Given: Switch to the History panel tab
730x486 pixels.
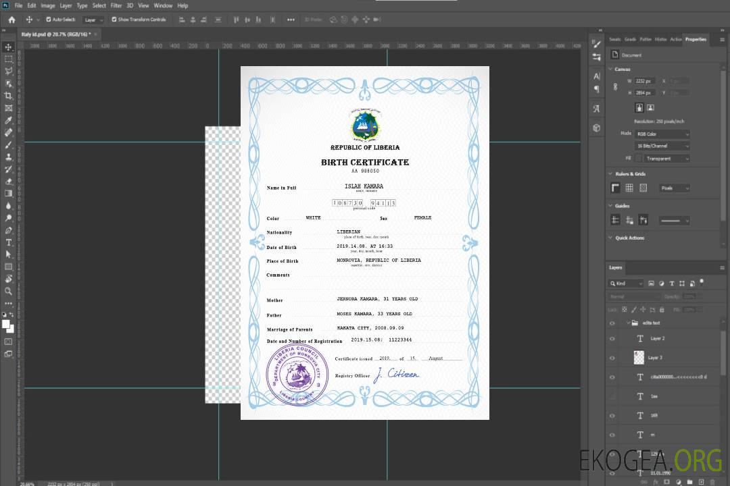Looking at the screenshot, I should click(660, 40).
